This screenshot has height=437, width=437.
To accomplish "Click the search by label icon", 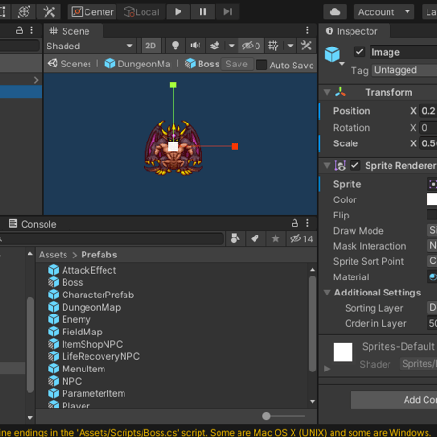I will [255, 238].
